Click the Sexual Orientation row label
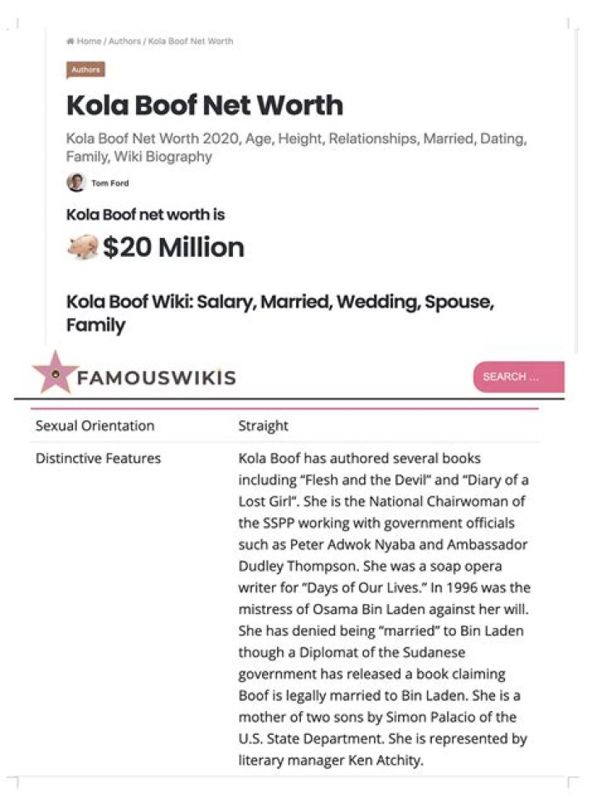Image resolution: width=597 pixels, height=803 pixels. click(95, 426)
